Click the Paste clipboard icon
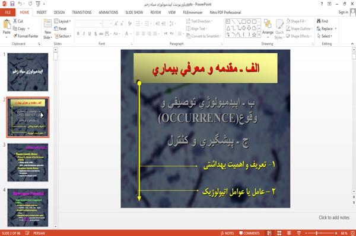 pos(7,24)
